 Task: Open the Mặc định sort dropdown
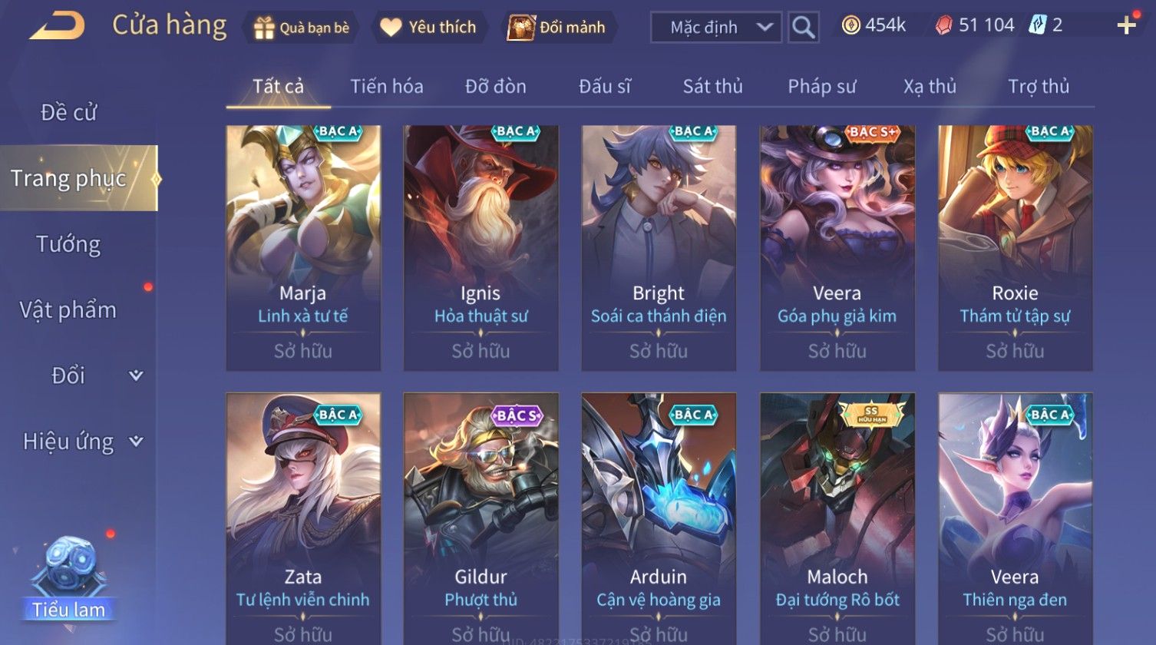[716, 28]
